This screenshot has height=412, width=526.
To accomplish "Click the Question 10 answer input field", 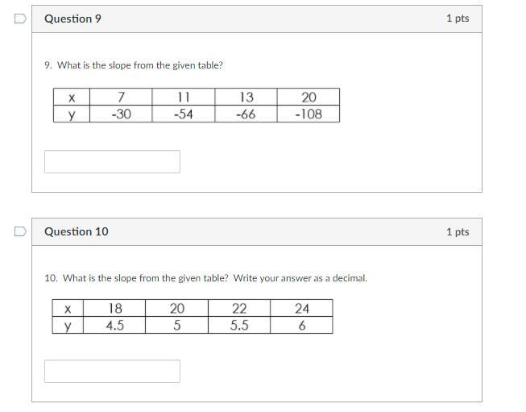I will coord(112,372).
